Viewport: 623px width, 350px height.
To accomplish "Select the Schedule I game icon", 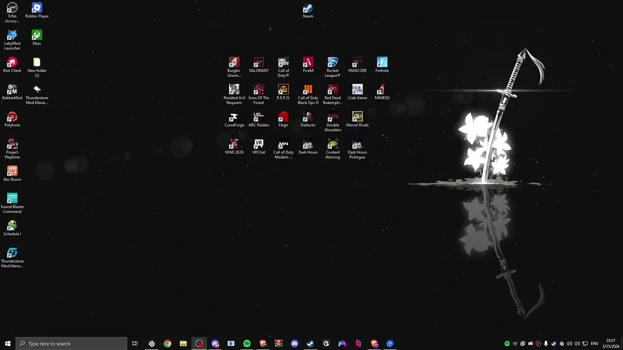I will (x=12, y=228).
